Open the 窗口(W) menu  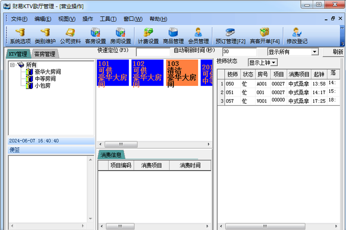click(x=133, y=19)
